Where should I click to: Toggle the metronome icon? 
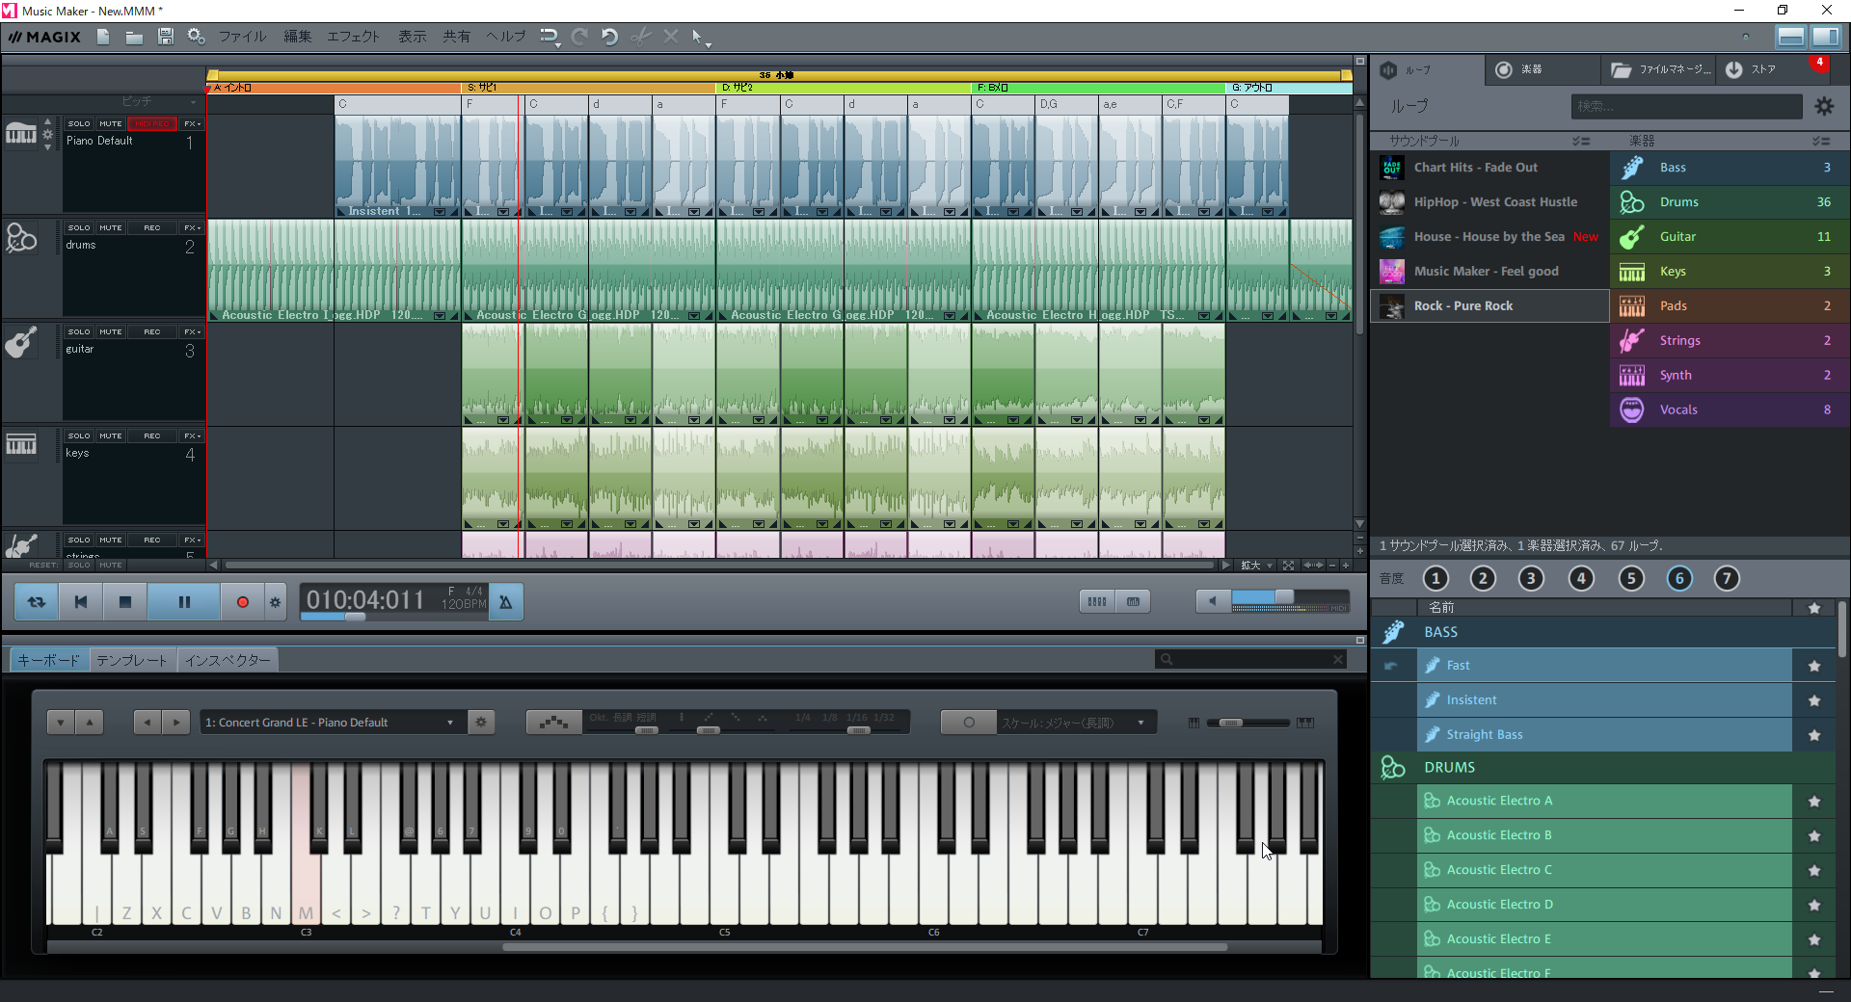[x=506, y=601]
